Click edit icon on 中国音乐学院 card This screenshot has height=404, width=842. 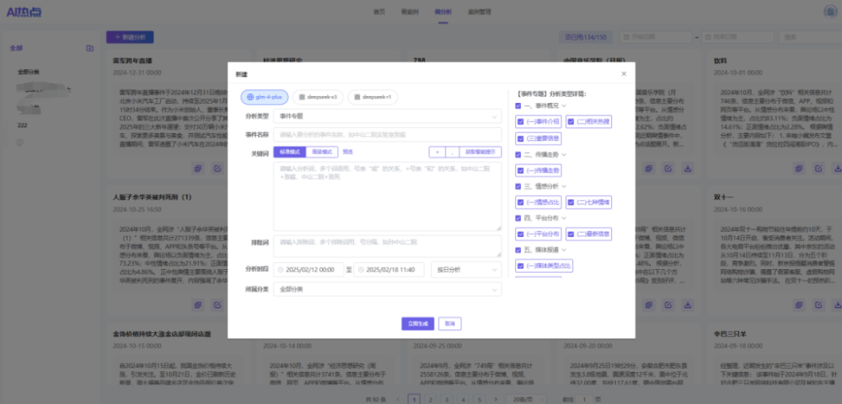click(x=668, y=168)
